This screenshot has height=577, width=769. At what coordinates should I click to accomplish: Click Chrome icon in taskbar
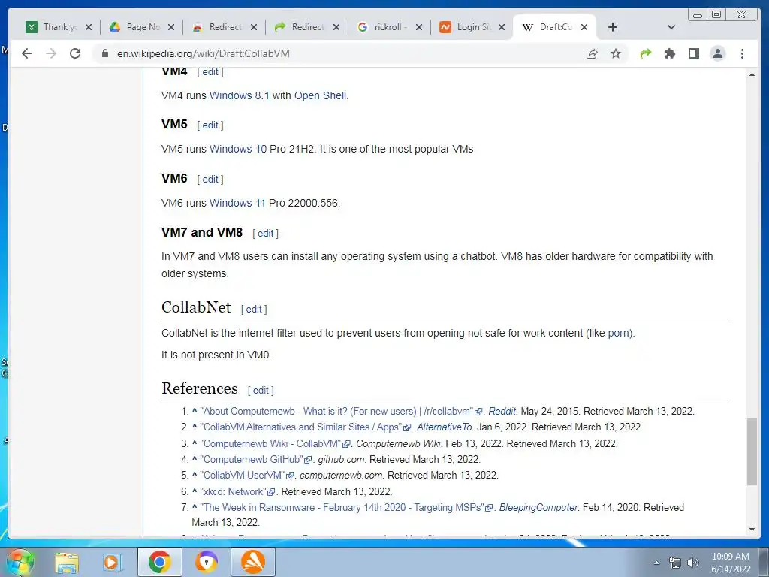(x=159, y=562)
